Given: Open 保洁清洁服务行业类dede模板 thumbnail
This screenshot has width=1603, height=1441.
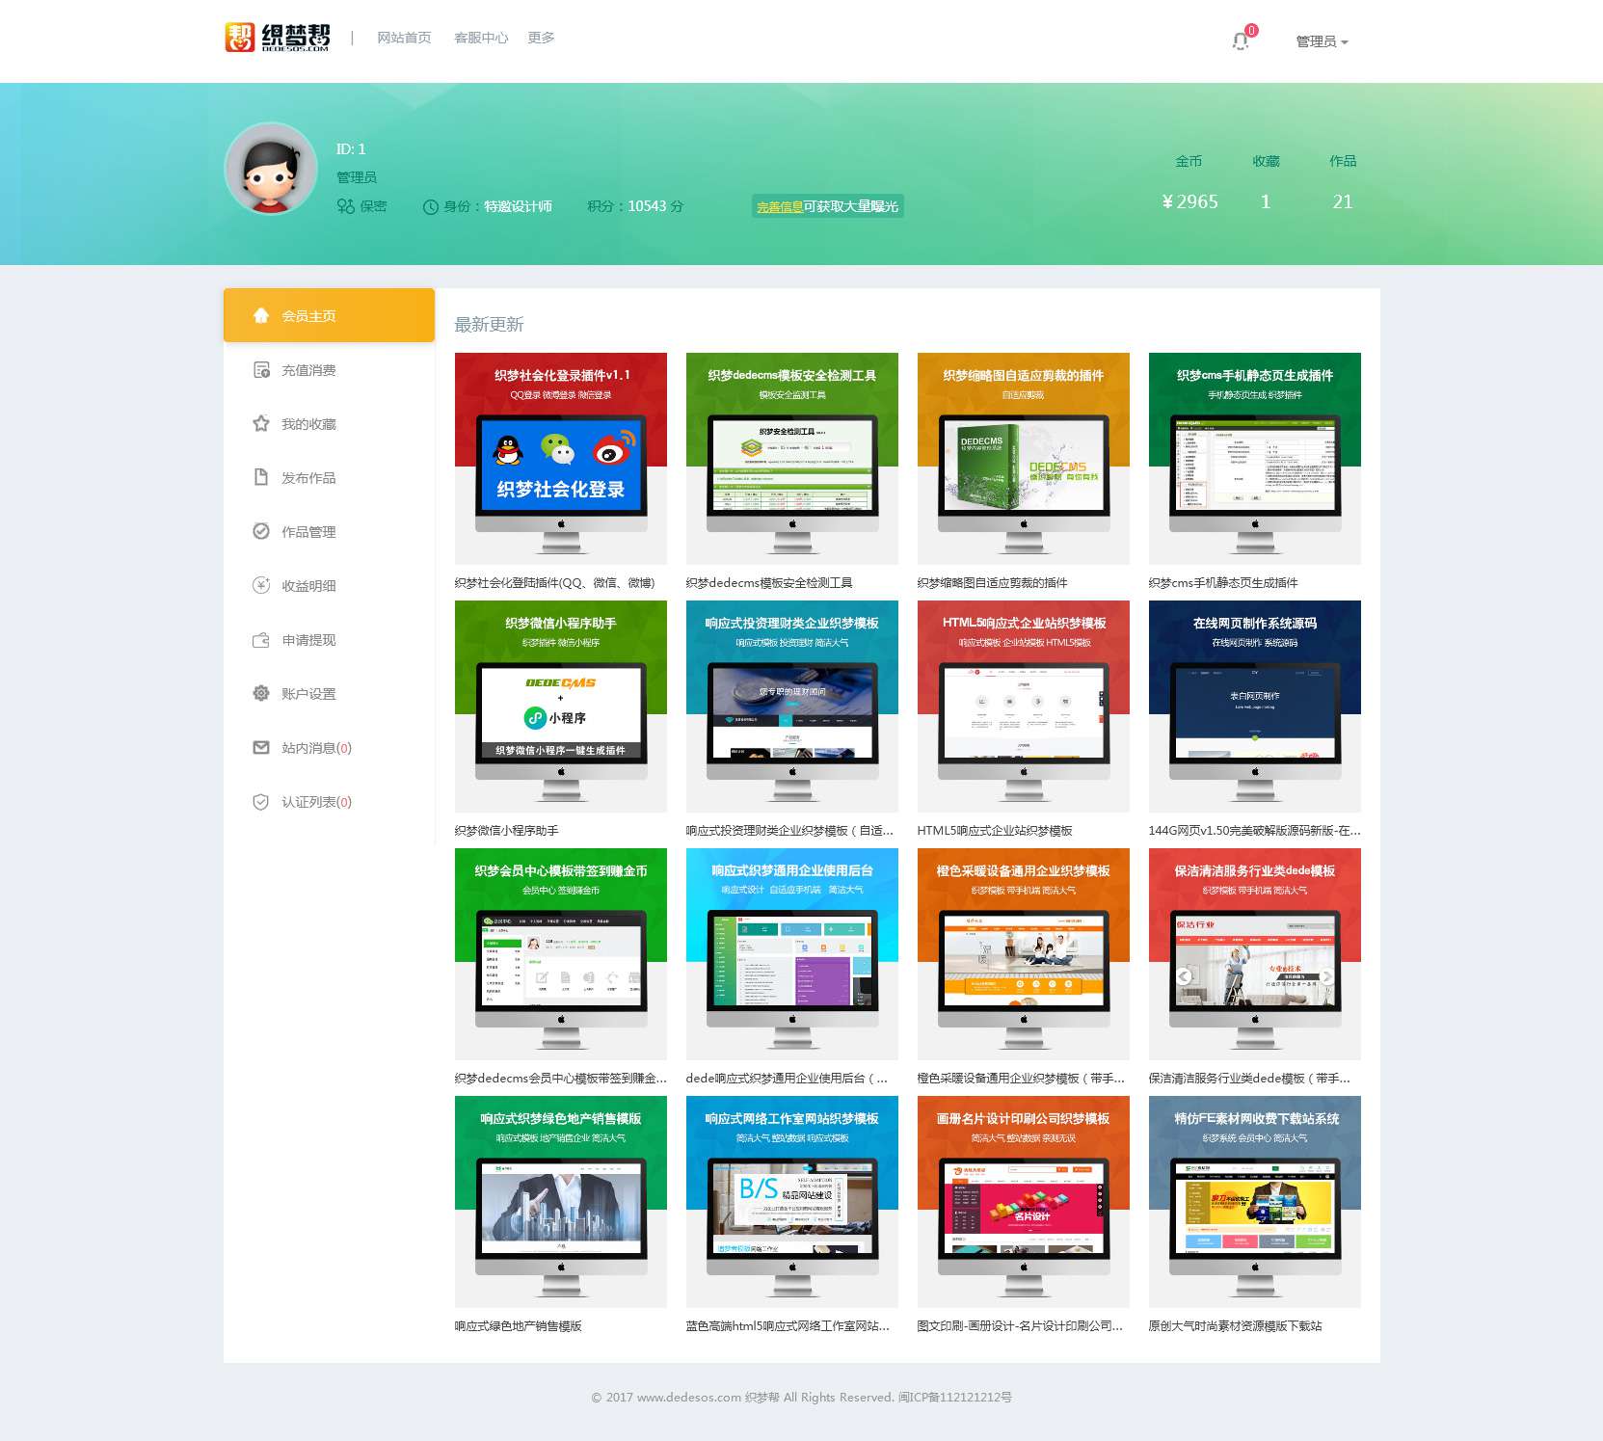Looking at the screenshot, I should point(1255,954).
